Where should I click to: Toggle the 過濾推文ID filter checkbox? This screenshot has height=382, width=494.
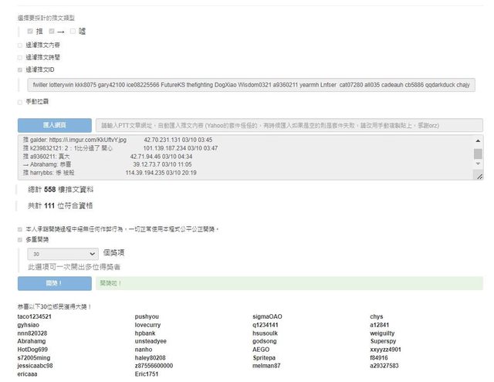pos(20,69)
